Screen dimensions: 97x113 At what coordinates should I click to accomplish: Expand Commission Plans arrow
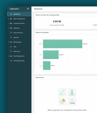(x=9, y=23)
